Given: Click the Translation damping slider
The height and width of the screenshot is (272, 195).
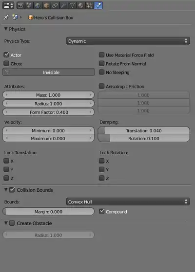Looking at the screenshot, I should [144, 130].
